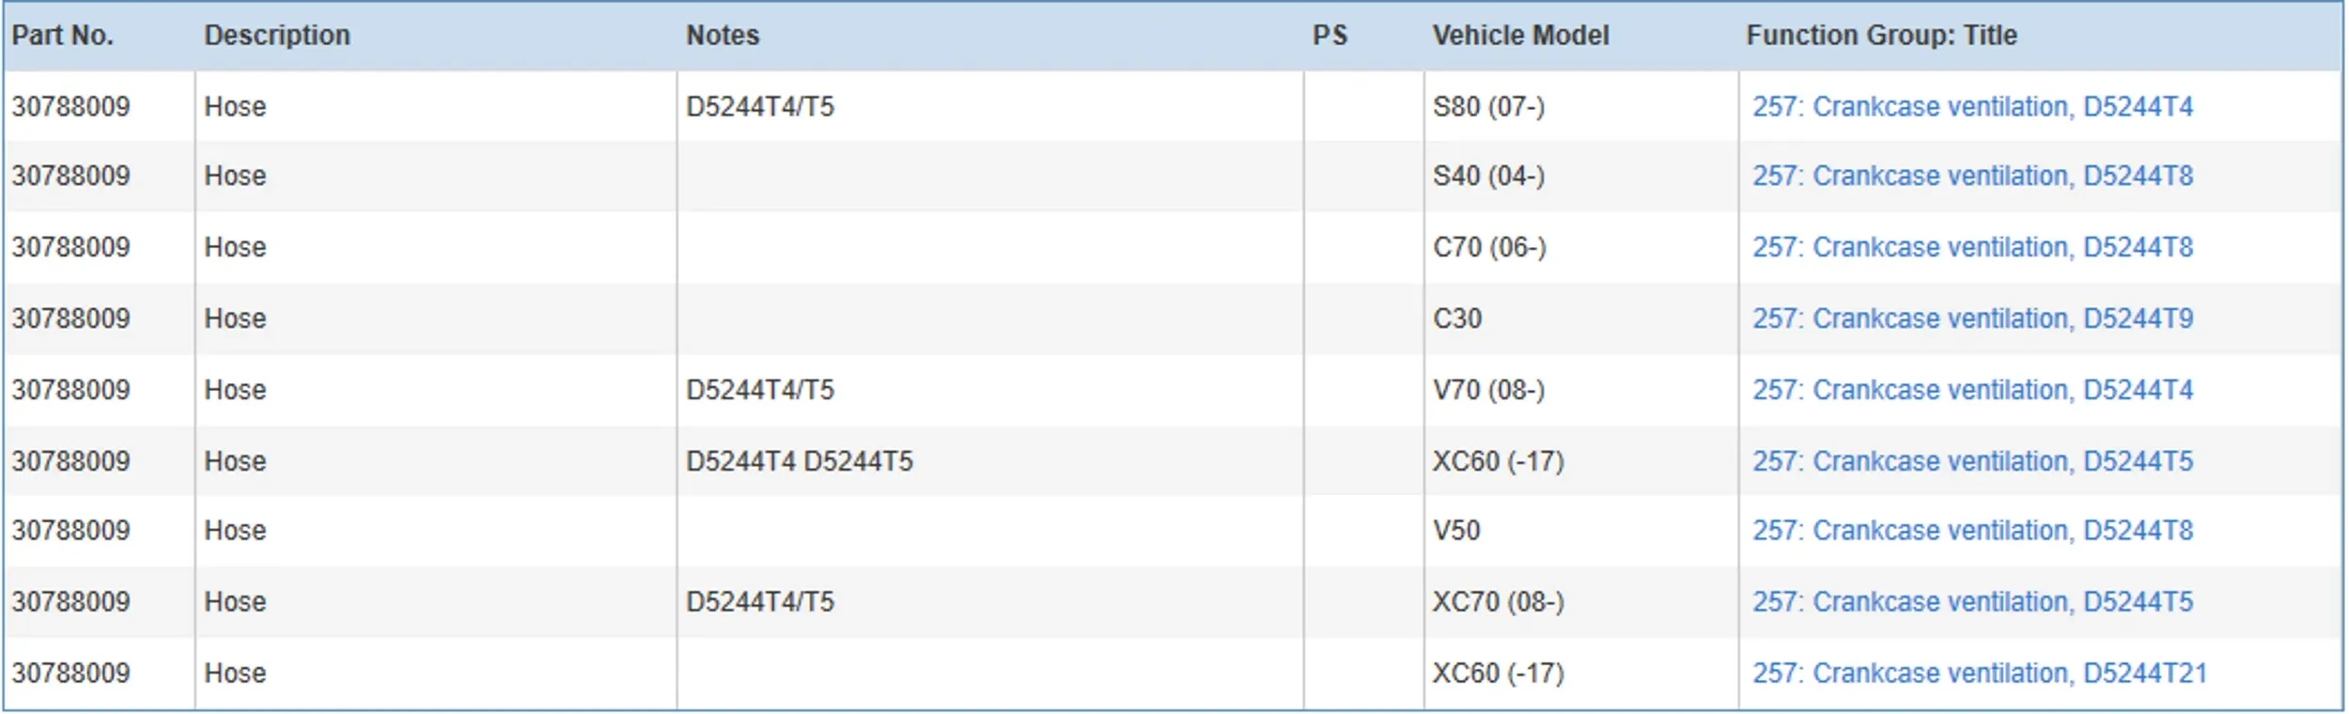Click the PS column header

tap(1330, 36)
